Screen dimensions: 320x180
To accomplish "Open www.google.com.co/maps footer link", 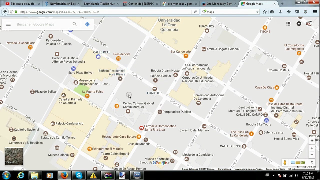I will [x=248, y=169].
